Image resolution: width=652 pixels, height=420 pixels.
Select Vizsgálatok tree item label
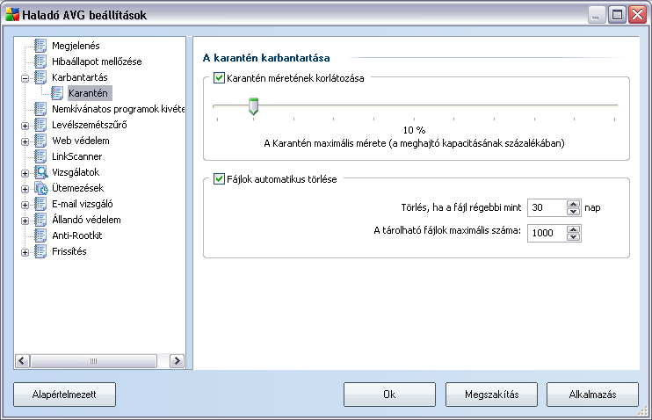click(x=76, y=172)
